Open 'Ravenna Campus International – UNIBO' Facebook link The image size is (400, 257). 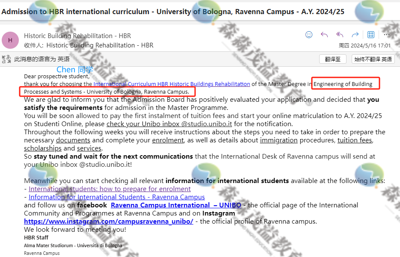[x=176, y=205]
